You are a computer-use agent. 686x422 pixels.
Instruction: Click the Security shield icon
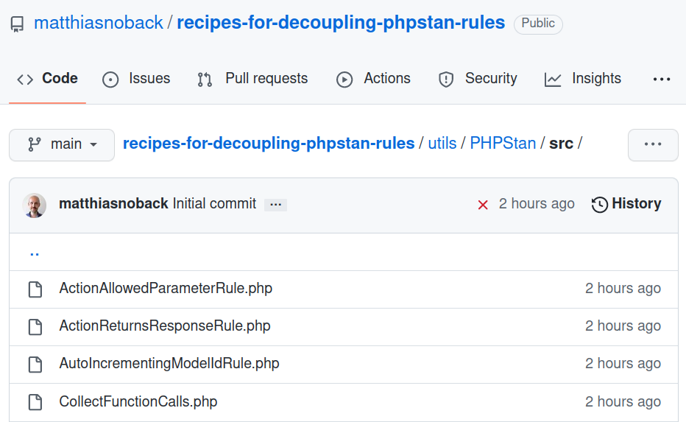[x=446, y=80]
